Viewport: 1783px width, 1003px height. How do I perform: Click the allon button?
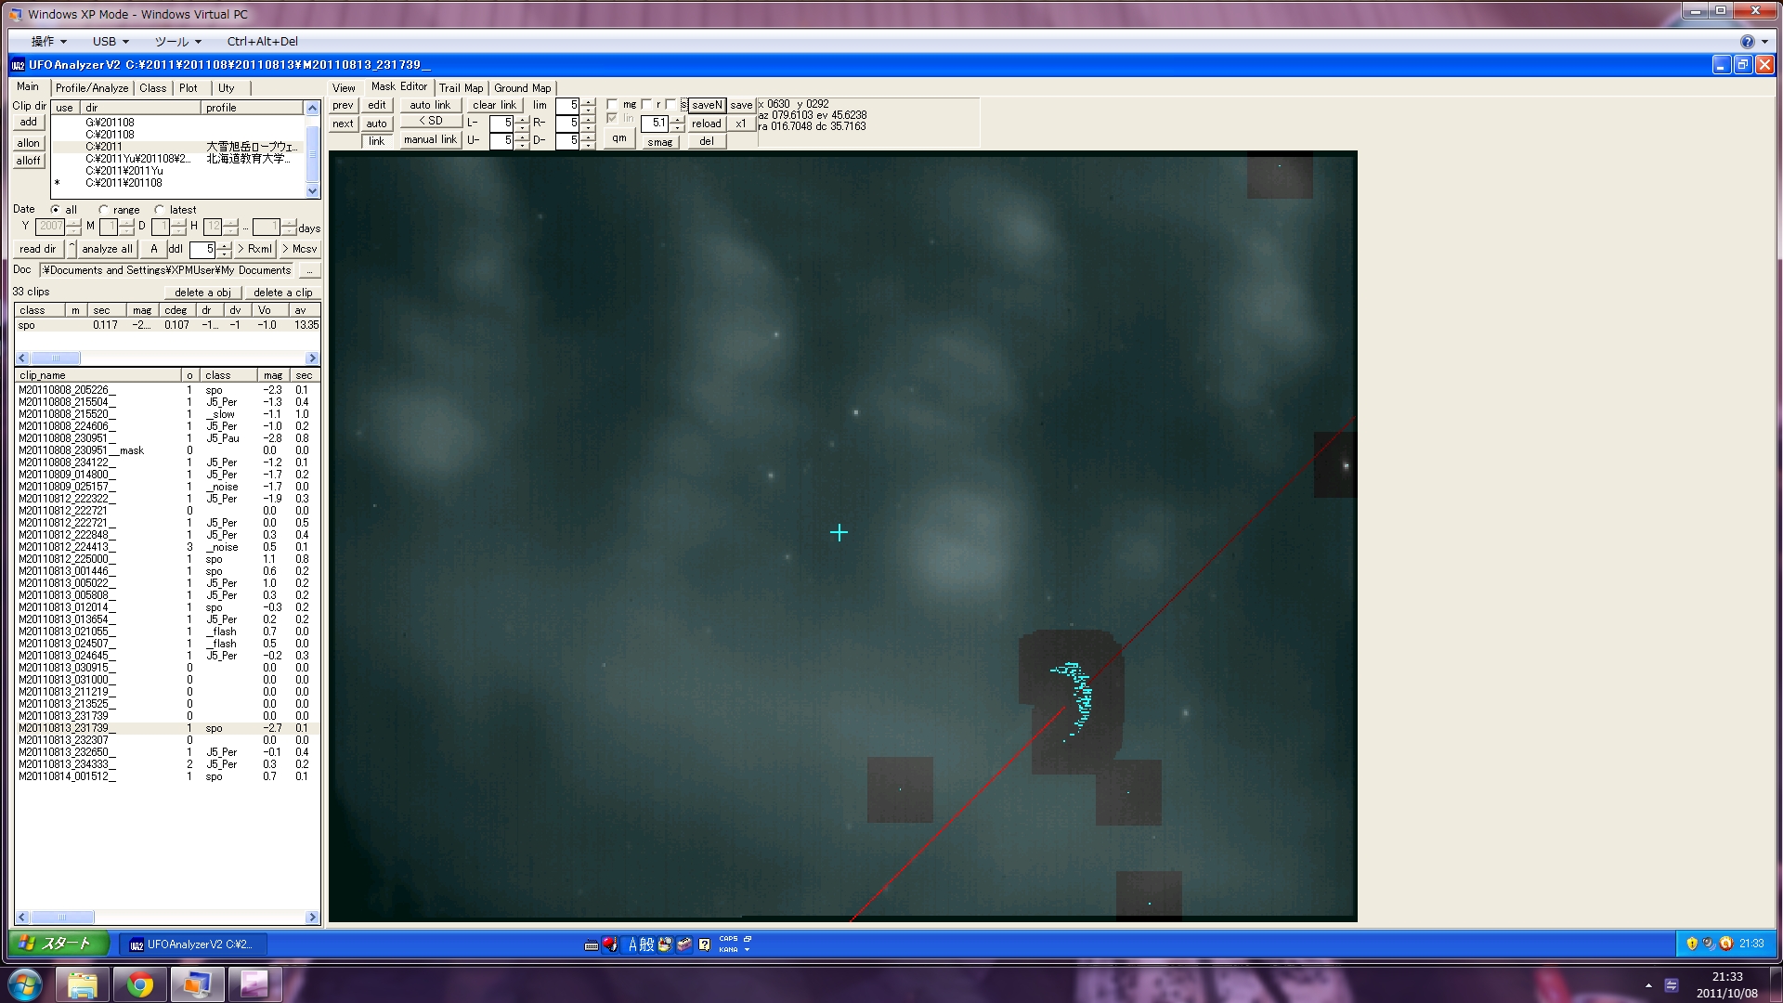click(29, 143)
